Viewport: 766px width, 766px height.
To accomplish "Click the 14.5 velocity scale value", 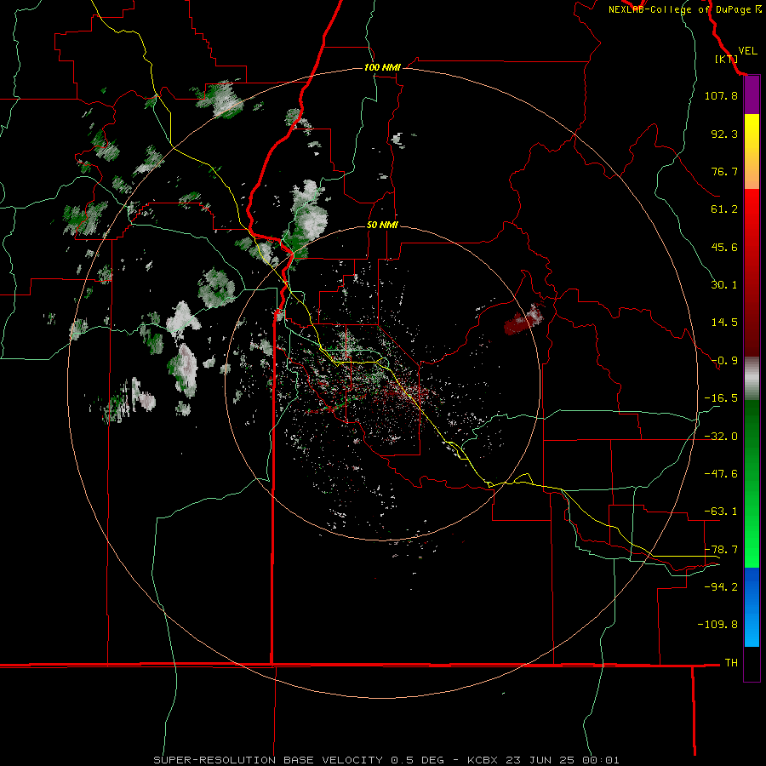I will click(x=724, y=323).
